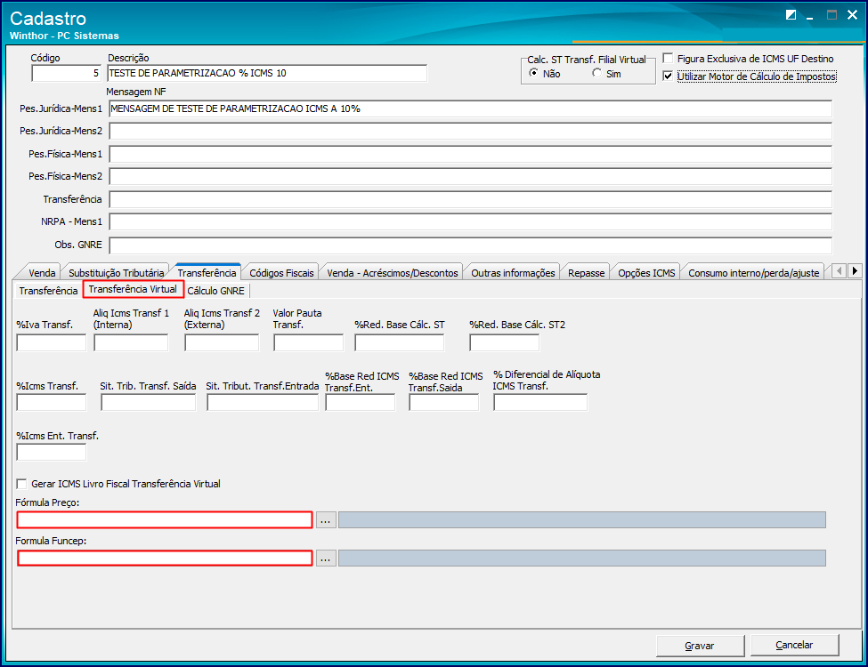Open the Opções ICMS tab

[x=646, y=273]
